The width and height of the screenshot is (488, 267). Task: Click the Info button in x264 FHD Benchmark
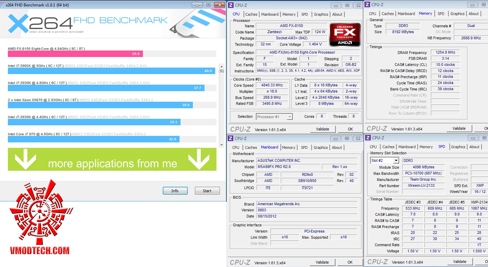[175, 191]
